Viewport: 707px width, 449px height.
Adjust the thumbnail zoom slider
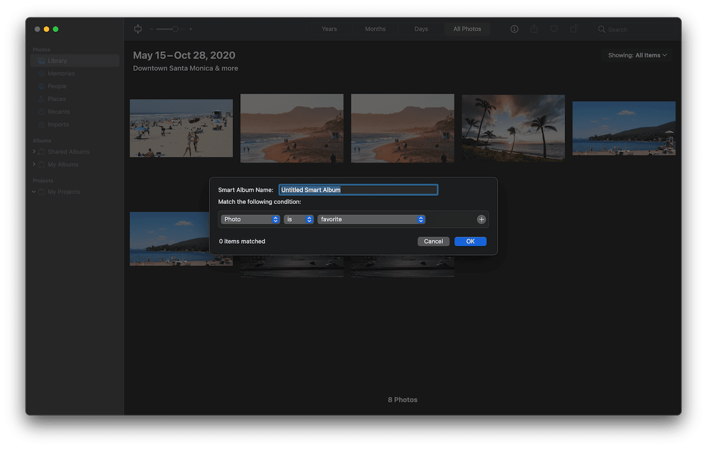(x=174, y=29)
